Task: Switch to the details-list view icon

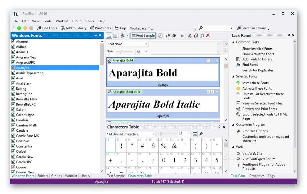Action: pos(115,36)
